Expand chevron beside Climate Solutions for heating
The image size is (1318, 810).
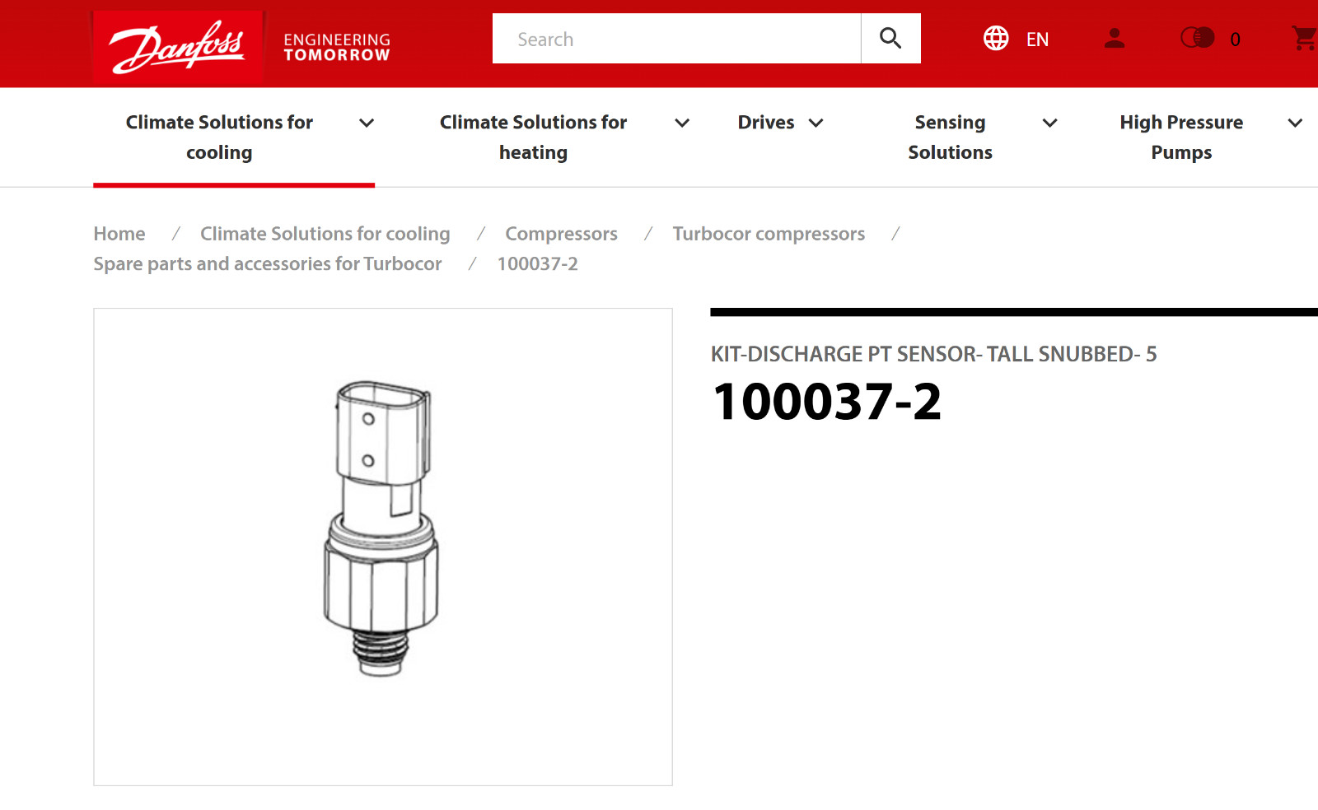click(682, 123)
